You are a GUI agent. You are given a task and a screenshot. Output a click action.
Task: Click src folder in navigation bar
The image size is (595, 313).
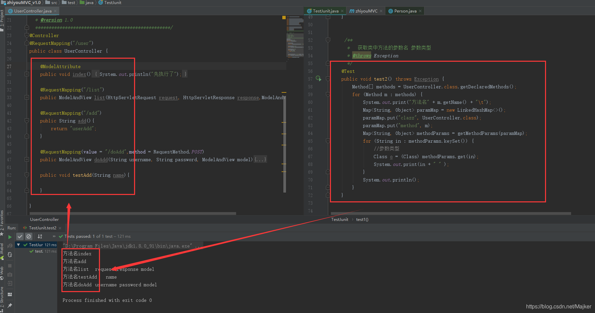pyautogui.click(x=51, y=3)
